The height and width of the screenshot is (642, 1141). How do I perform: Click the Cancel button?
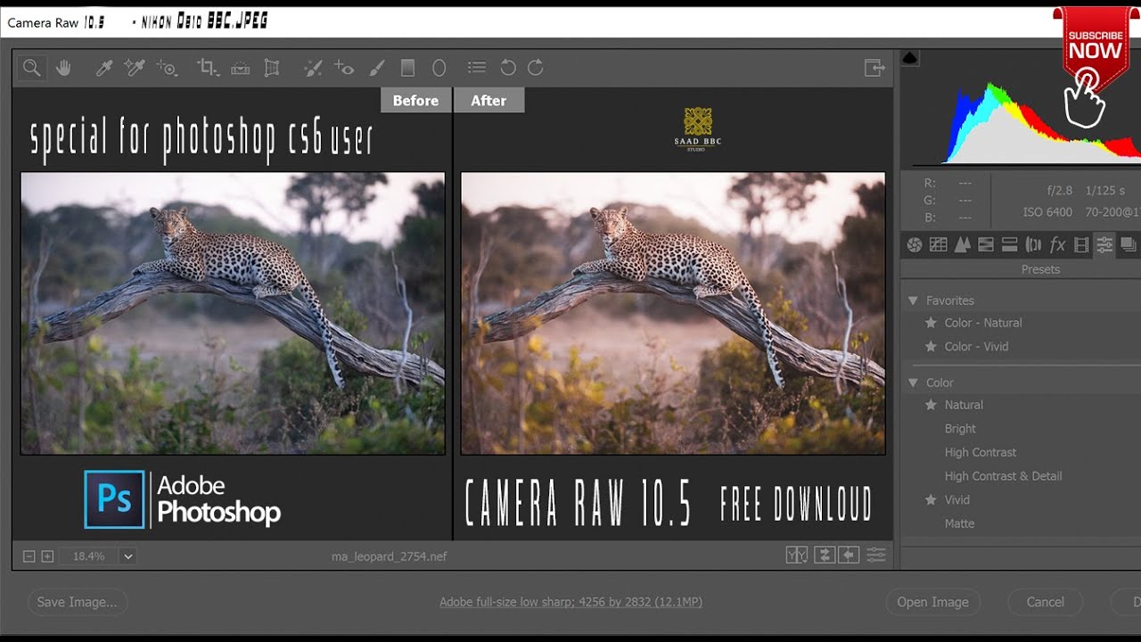tap(1045, 602)
